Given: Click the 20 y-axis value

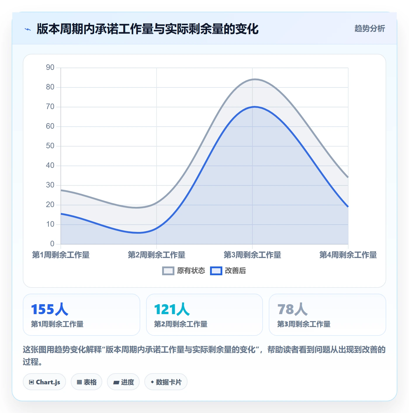Looking at the screenshot, I should pyautogui.click(x=50, y=205).
